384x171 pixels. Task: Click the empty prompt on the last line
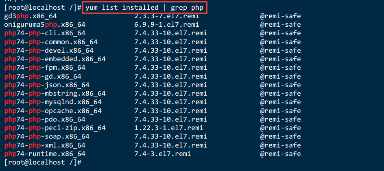[x=43, y=162]
